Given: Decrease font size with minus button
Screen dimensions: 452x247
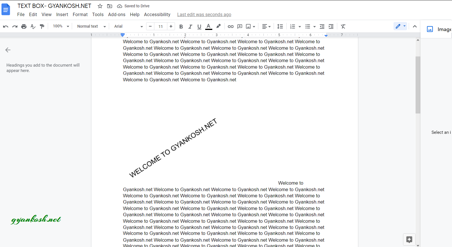Looking at the screenshot, I should pos(150,26).
